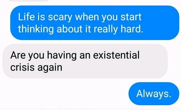
Task: Click the word "existential" in the gray message
Action: [x=116, y=55]
